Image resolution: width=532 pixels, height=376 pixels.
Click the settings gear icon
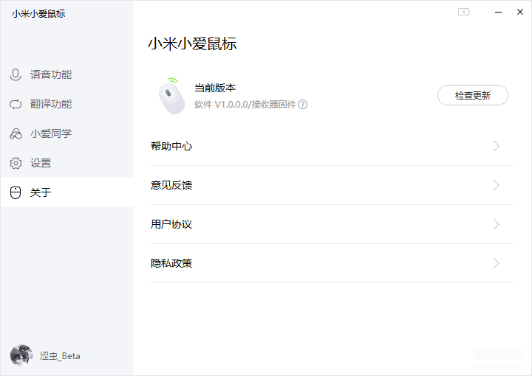click(x=16, y=163)
